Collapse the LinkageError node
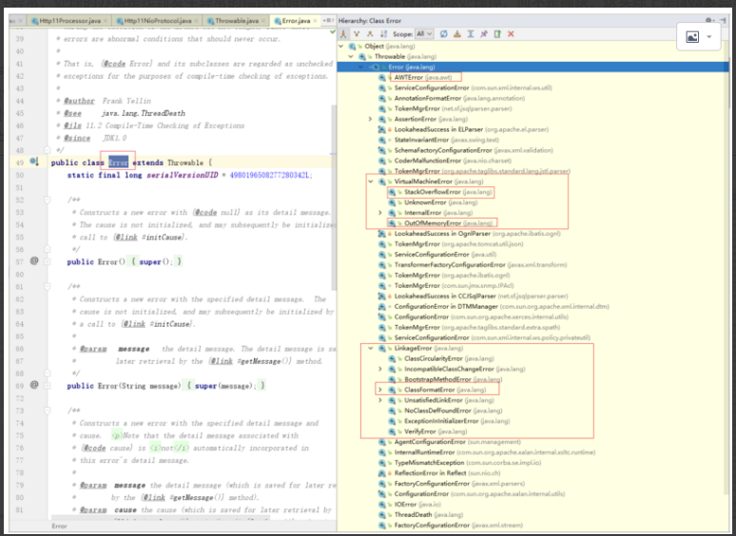Screen dimensions: 736x536 tap(370, 348)
